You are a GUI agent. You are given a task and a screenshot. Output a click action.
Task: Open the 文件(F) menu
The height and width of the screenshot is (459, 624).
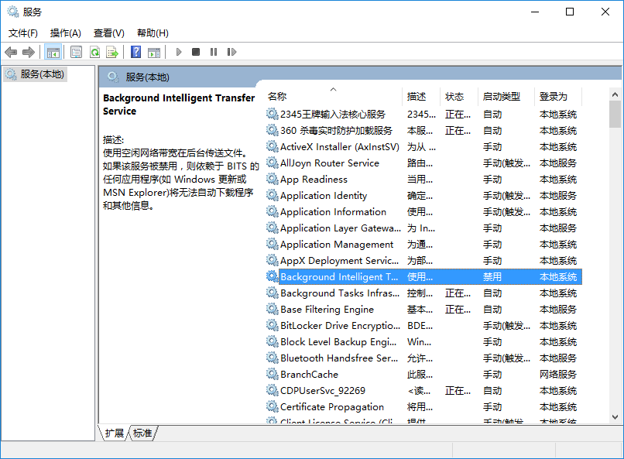(23, 33)
